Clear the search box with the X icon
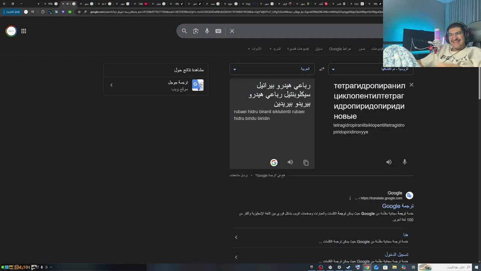The width and height of the screenshot is (481, 271). [x=232, y=31]
